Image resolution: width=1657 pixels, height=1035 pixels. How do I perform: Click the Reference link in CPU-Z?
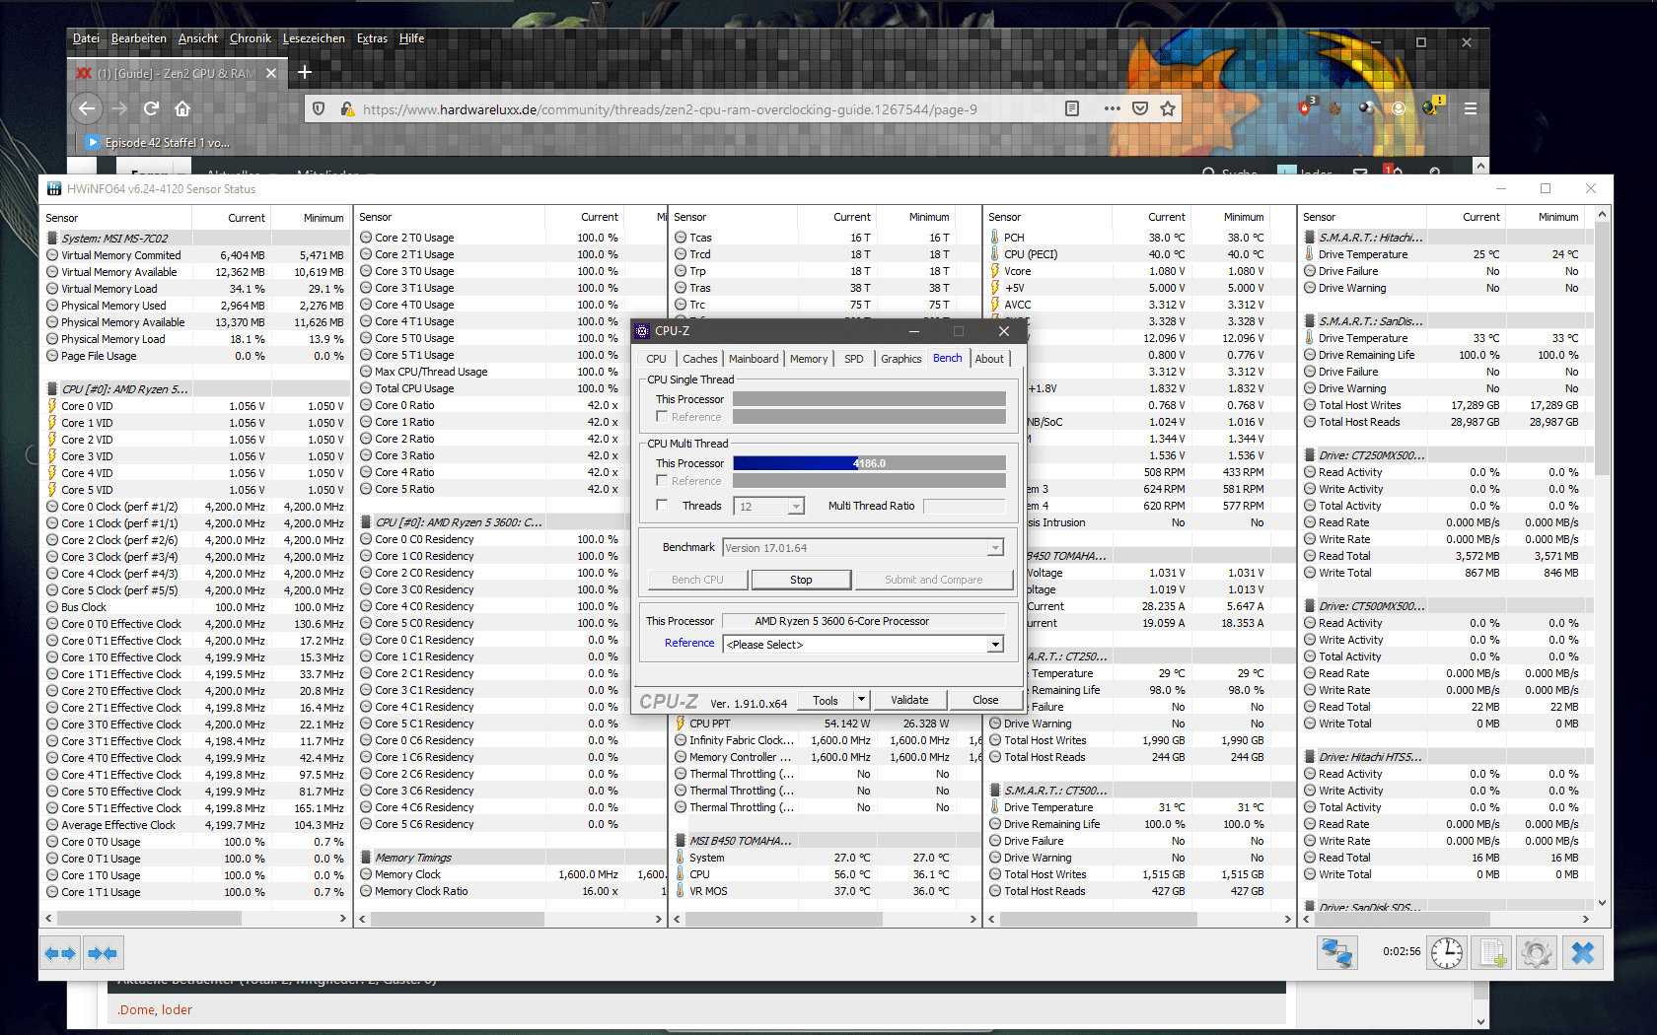[689, 643]
